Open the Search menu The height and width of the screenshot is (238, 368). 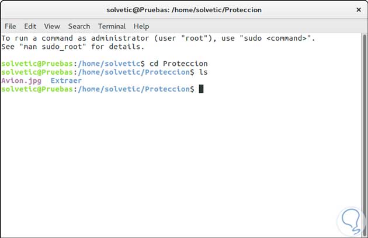[x=79, y=26]
